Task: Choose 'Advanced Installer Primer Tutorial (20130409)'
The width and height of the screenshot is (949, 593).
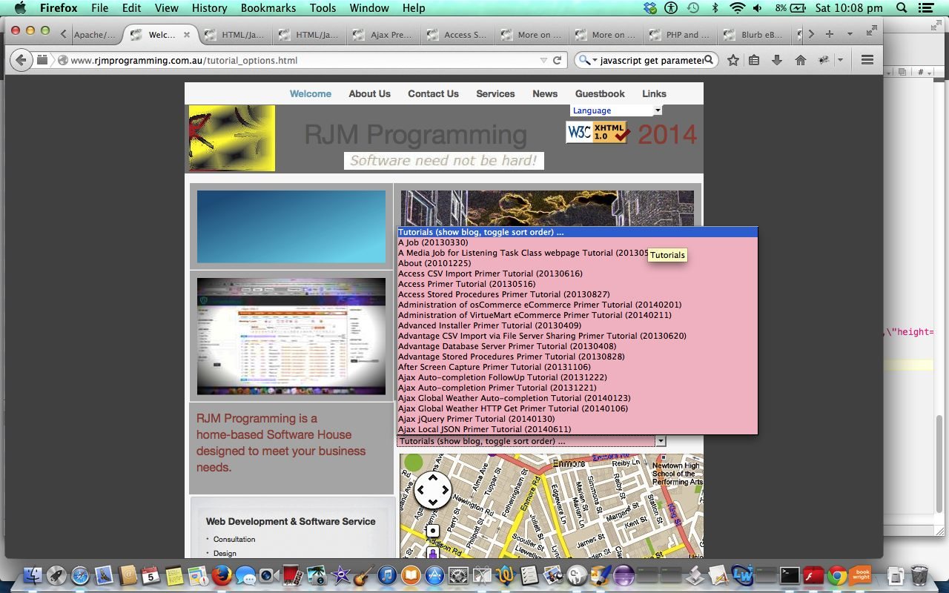Action: 578,325
